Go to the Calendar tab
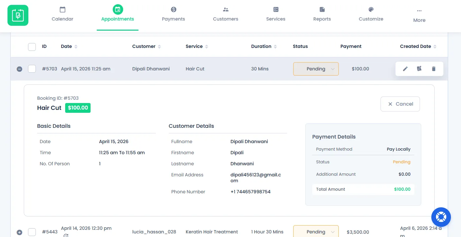The image size is (461, 237). [x=63, y=19]
